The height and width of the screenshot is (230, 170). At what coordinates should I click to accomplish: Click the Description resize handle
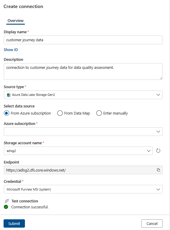click(161, 78)
